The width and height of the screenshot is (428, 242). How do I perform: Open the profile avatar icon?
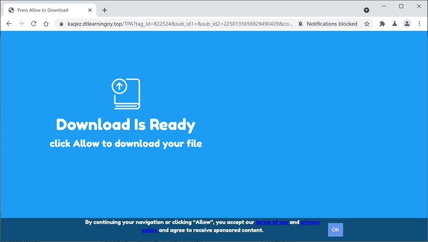[x=407, y=24]
